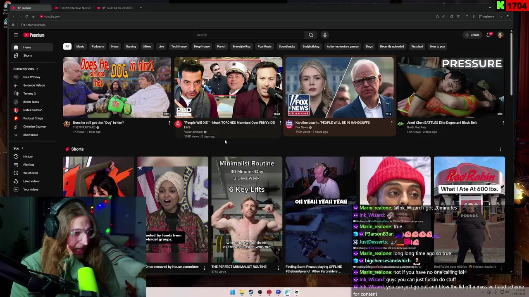Image resolution: width=529 pixels, height=297 pixels.
Task: Open PRESSURE Jozef Chen video thumbnail
Action: point(450,87)
